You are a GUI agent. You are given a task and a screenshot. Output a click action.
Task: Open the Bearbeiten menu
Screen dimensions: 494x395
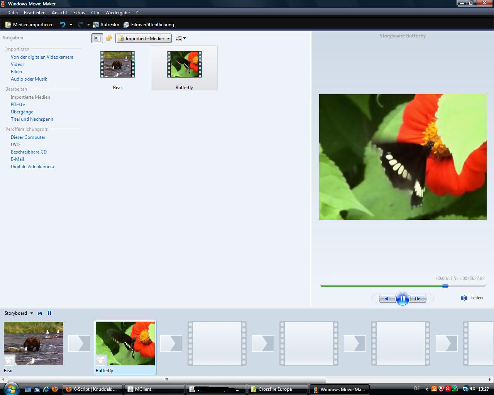34,13
